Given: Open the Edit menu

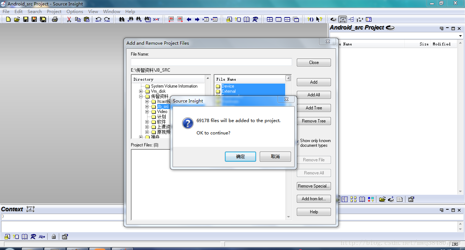Looking at the screenshot, I should coord(19,11).
